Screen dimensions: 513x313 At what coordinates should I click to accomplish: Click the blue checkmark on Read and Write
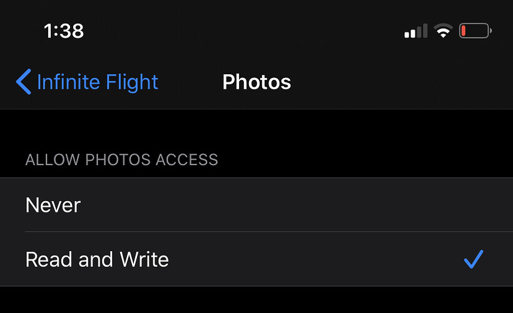coord(474,259)
